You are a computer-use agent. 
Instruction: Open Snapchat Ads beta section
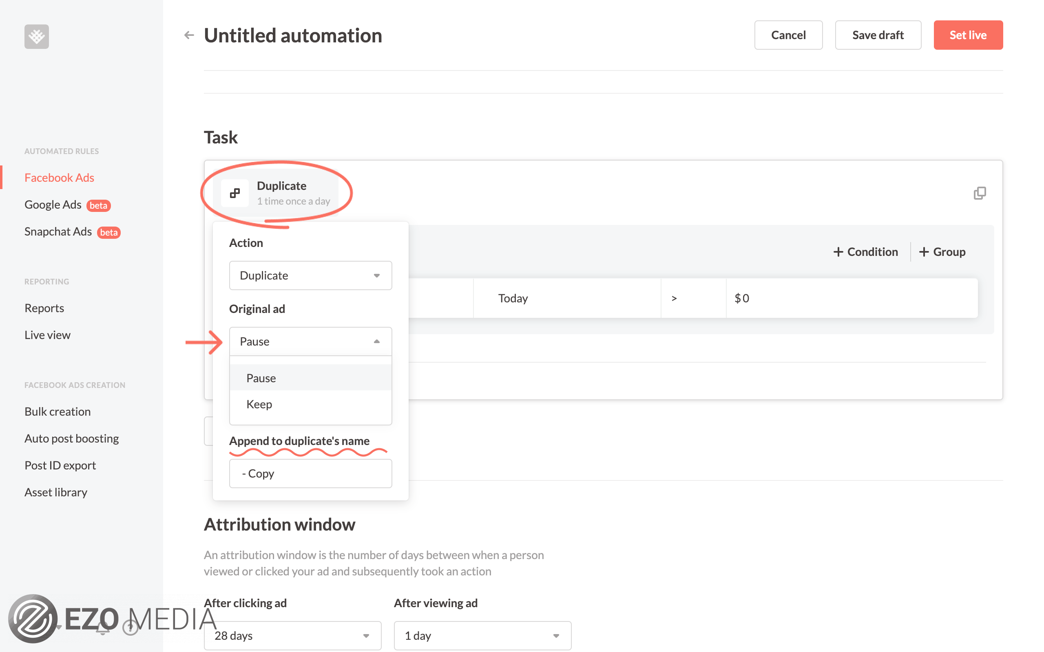72,231
